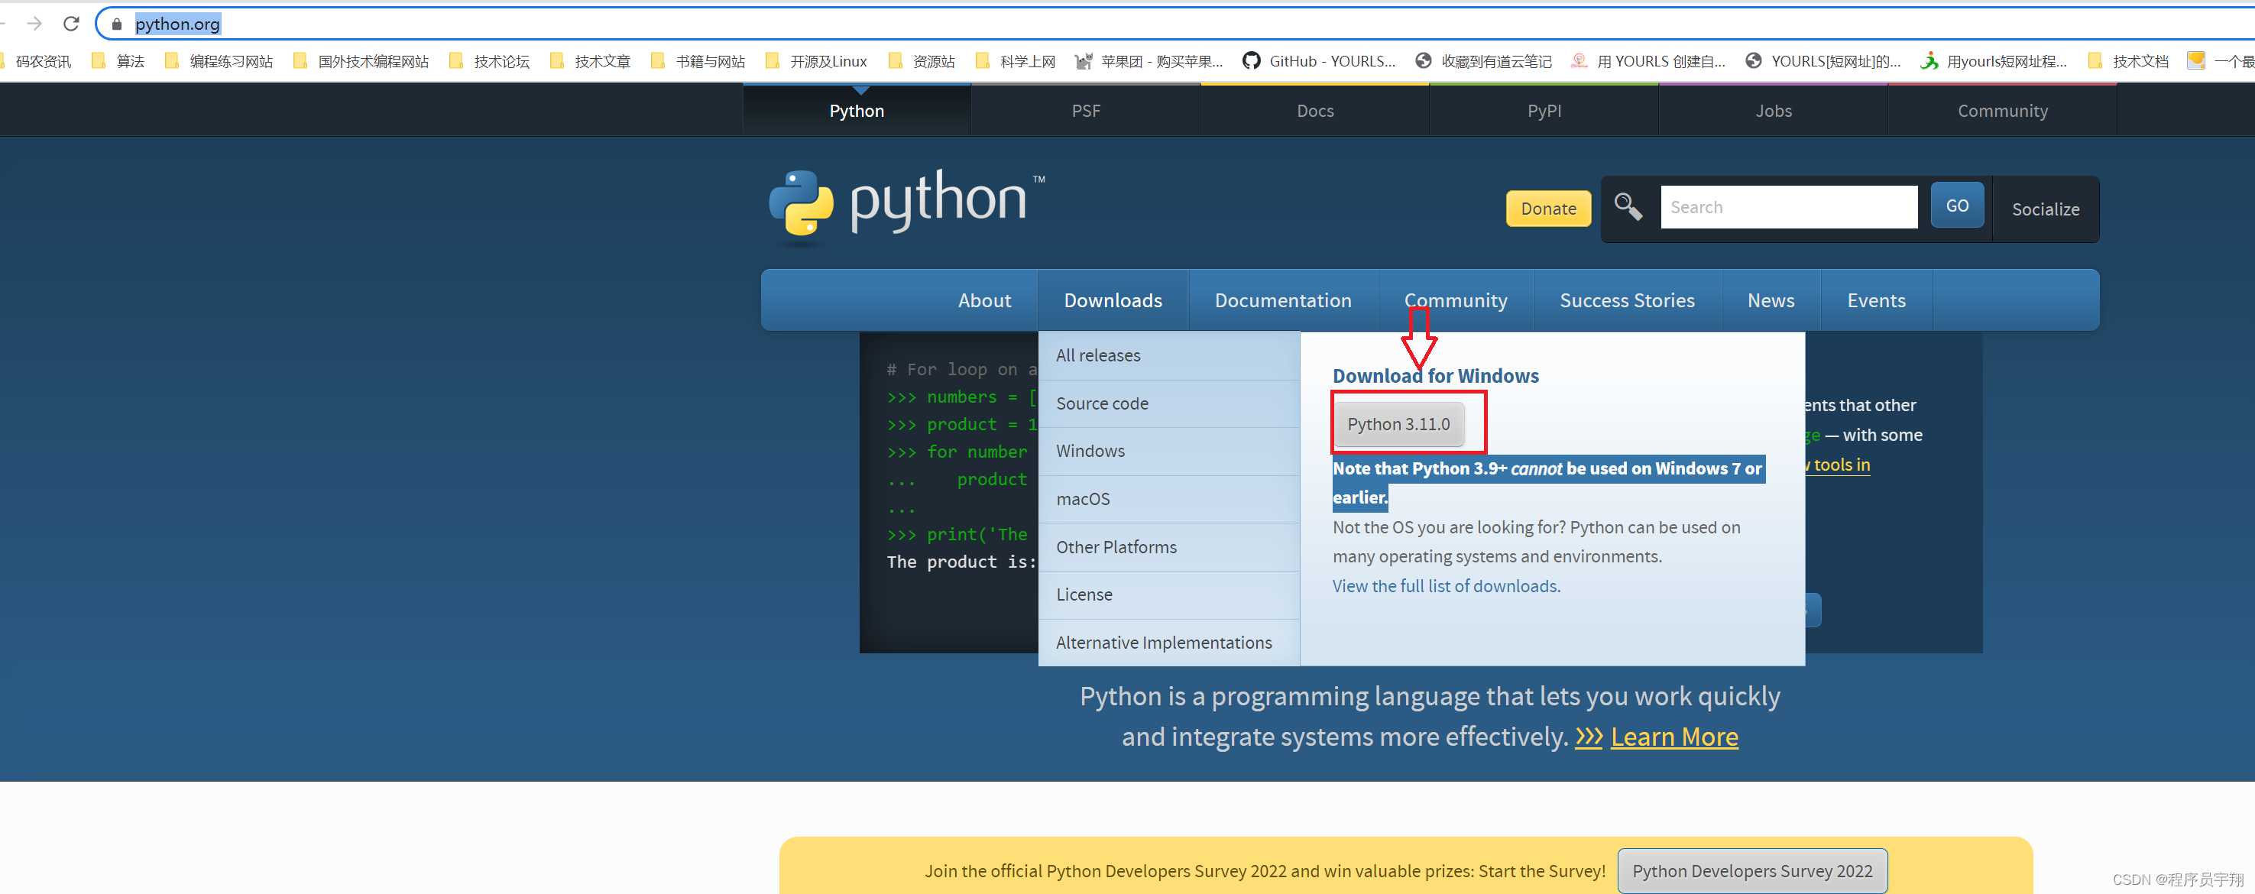Open the Success Stories navigation menu

point(1626,300)
